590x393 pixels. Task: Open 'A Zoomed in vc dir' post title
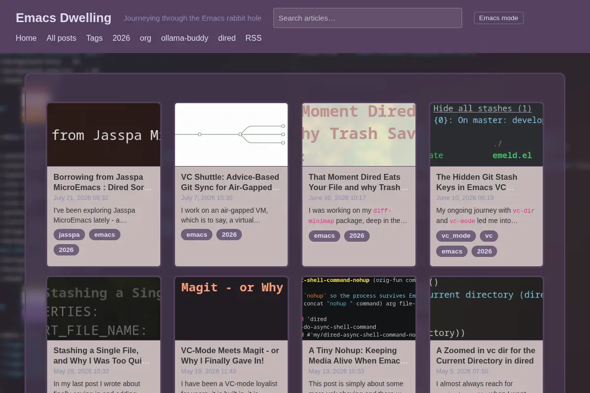tap(486, 356)
